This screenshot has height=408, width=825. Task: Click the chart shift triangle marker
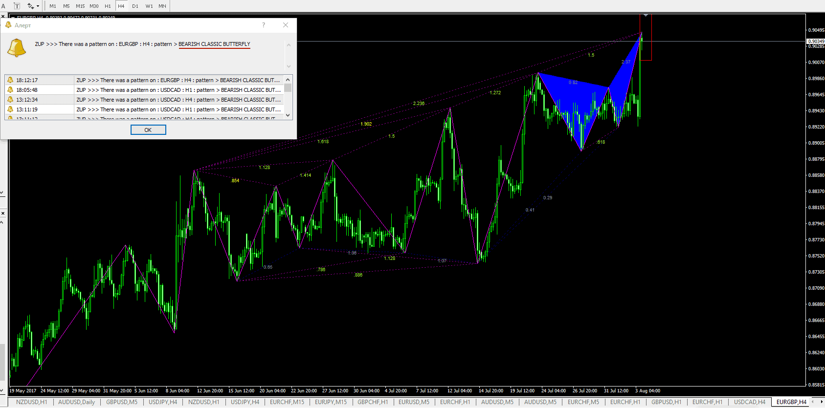[646, 16]
